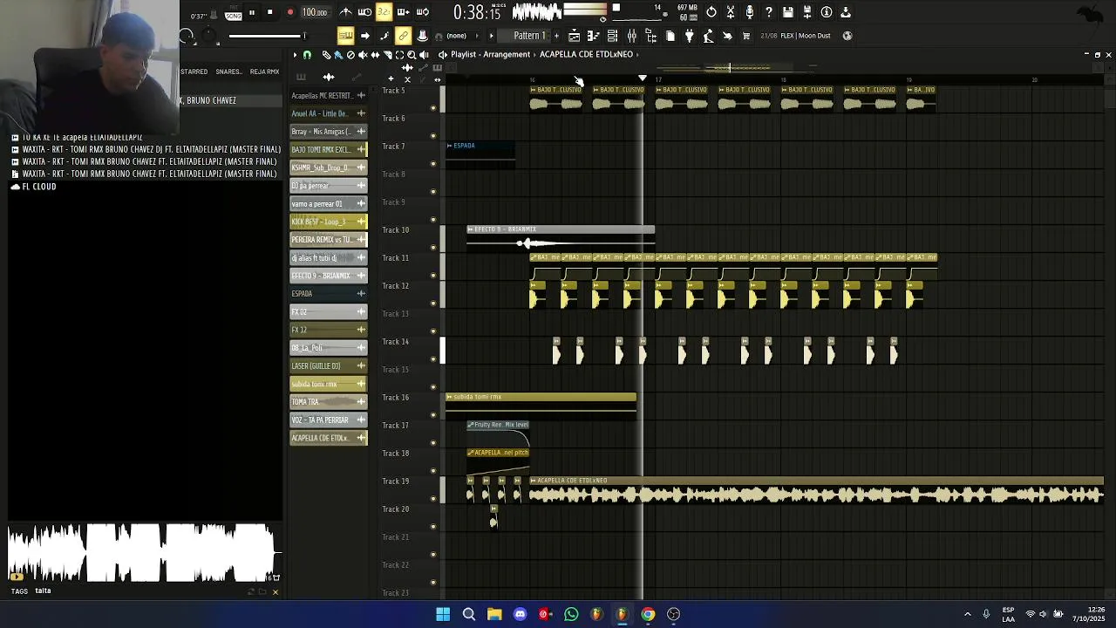Click the scissors audio editor icon

pyautogui.click(x=730, y=12)
